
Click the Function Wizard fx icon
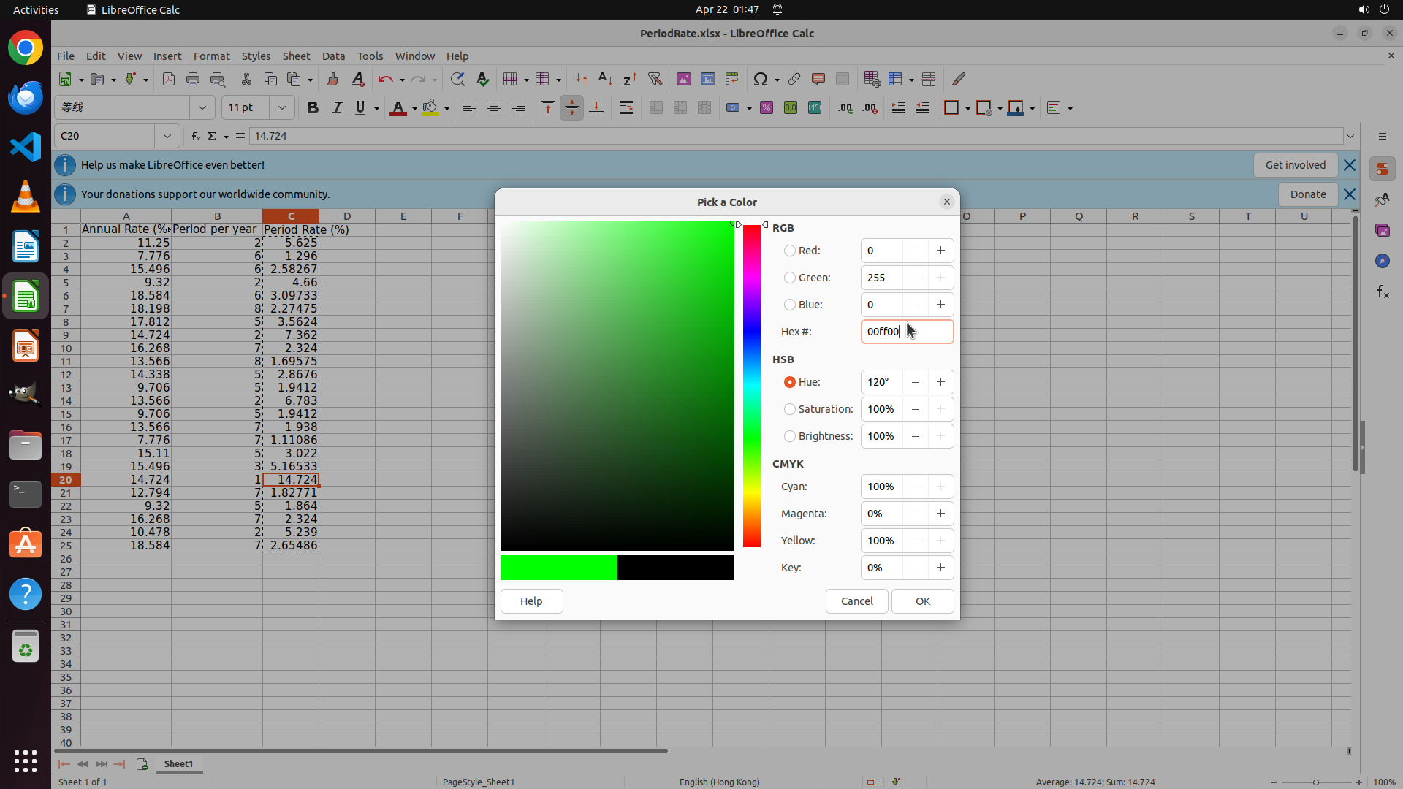[195, 136]
